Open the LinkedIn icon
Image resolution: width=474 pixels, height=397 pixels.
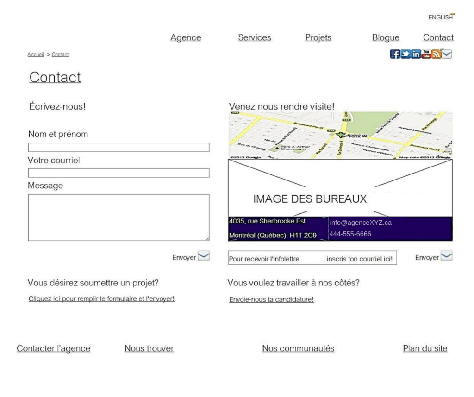[x=416, y=54]
